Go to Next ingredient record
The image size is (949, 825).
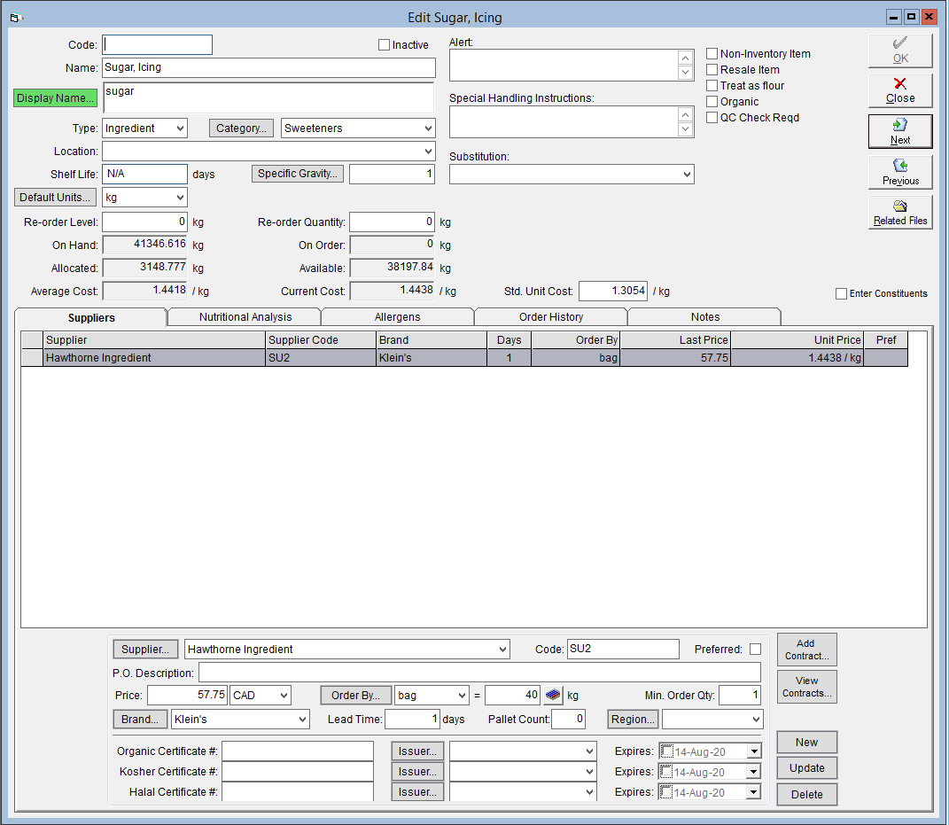[x=900, y=131]
